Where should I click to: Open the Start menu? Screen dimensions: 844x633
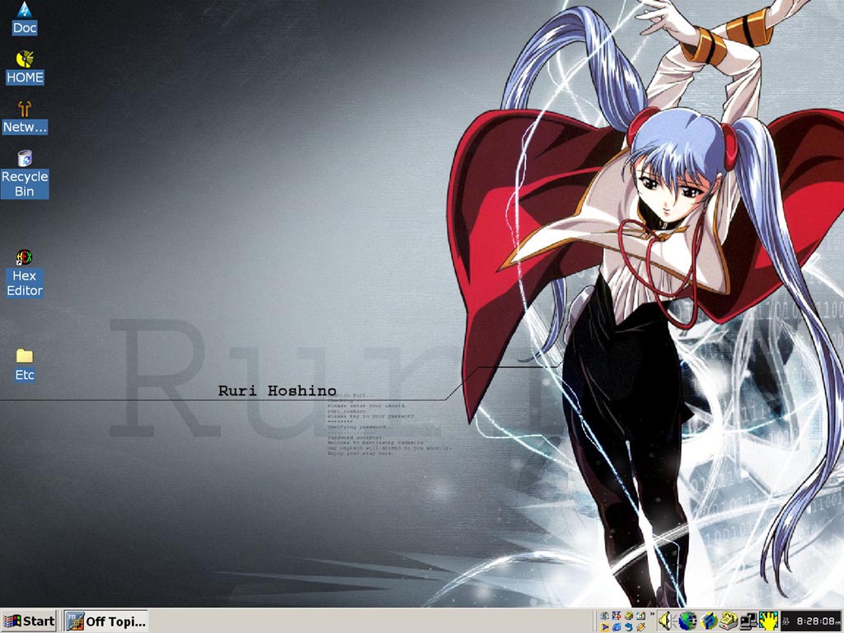(x=29, y=621)
